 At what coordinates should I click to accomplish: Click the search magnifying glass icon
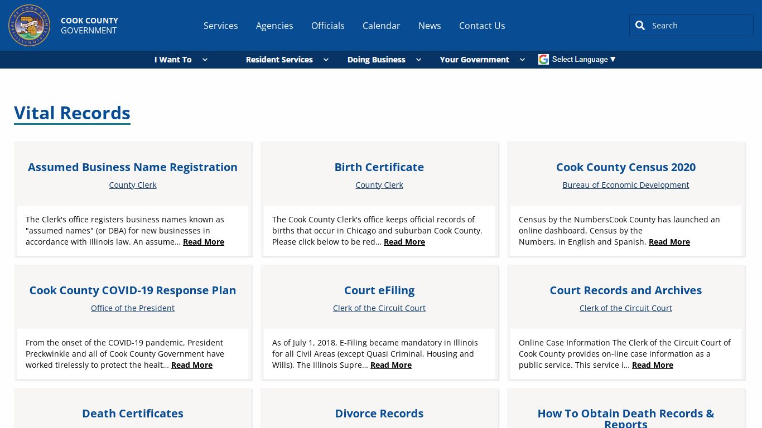(x=640, y=25)
